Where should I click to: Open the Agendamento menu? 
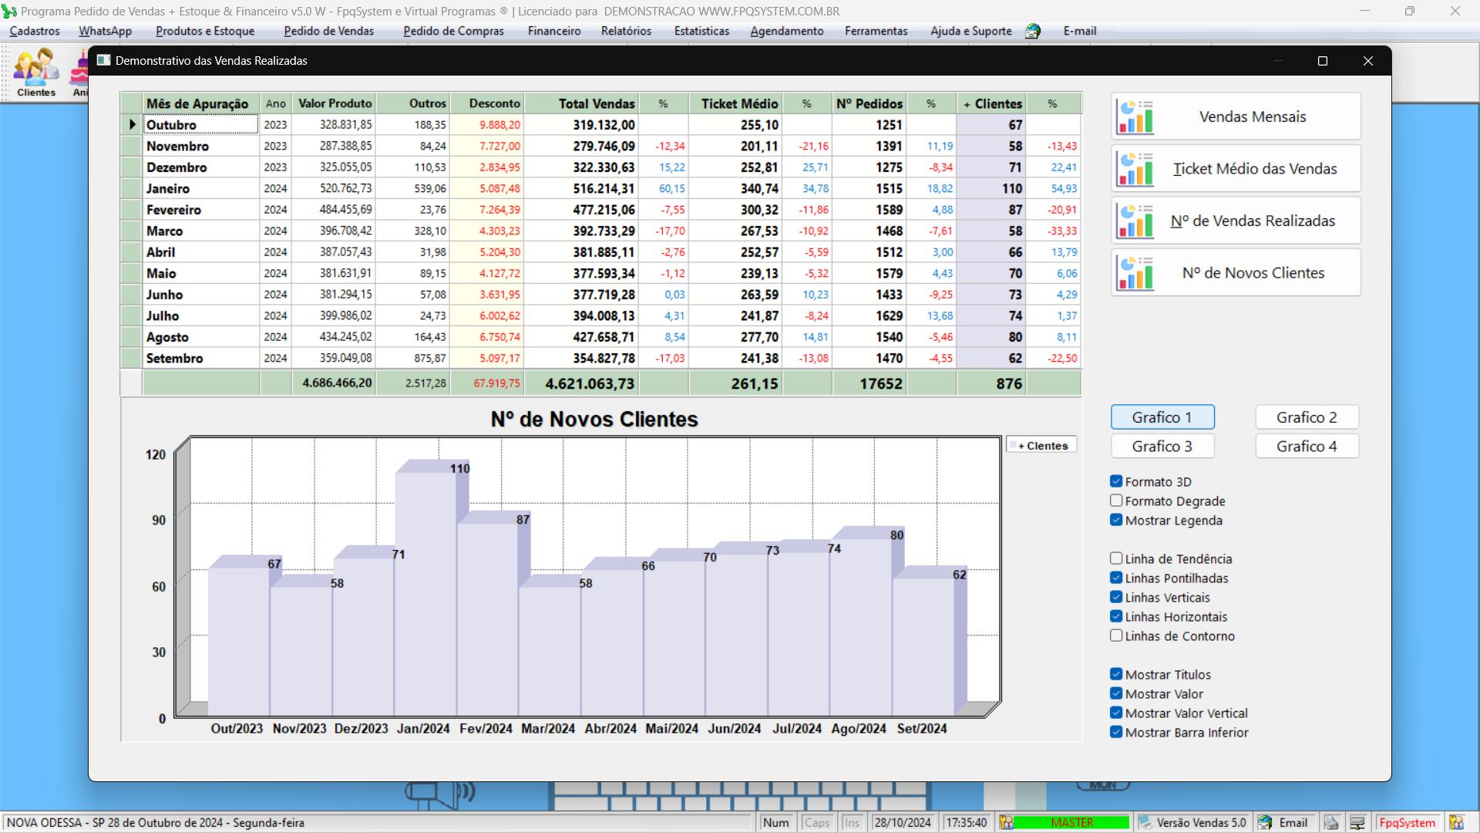coord(786,31)
